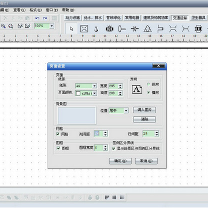Image resolution: width=208 pixels, height=208 pixels.
Task: Choose the symbol two right of the anchor
Action: point(122,29)
